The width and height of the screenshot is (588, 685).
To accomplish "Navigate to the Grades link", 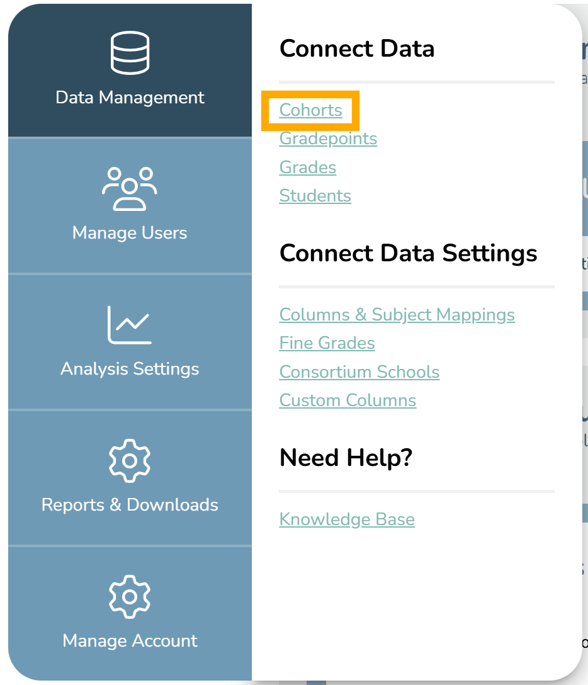I will pos(308,167).
